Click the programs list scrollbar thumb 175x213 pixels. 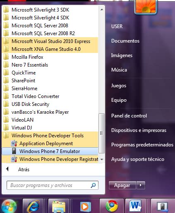pos(102,133)
